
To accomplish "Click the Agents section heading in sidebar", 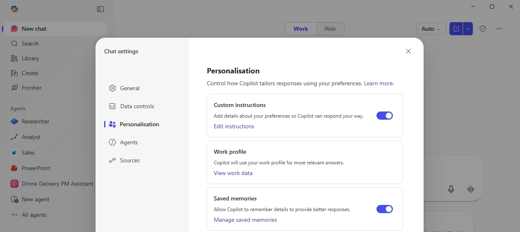I will [x=18, y=109].
